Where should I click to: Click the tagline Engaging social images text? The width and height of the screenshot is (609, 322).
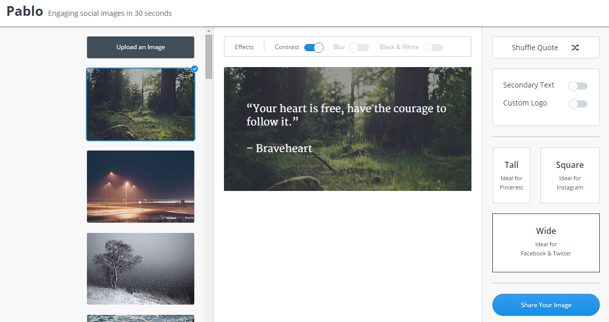coord(110,13)
